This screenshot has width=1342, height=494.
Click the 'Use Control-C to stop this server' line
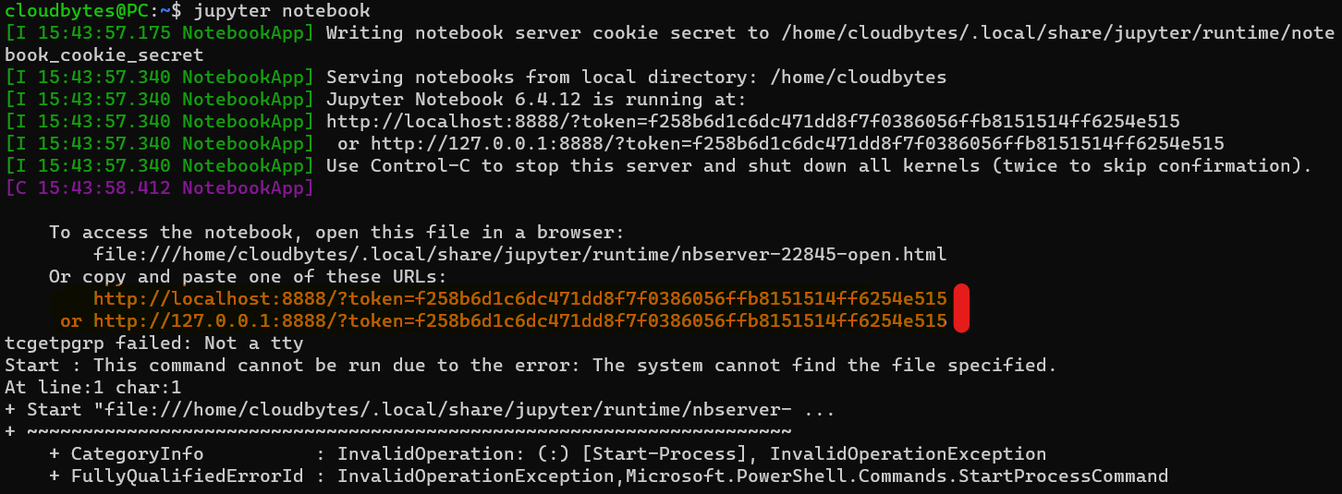819,165
